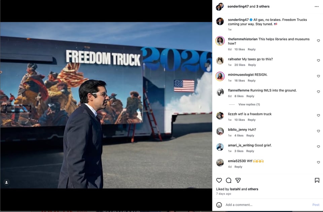Open the post options three-dot menu
The image size is (323, 212).
(x=317, y=6)
